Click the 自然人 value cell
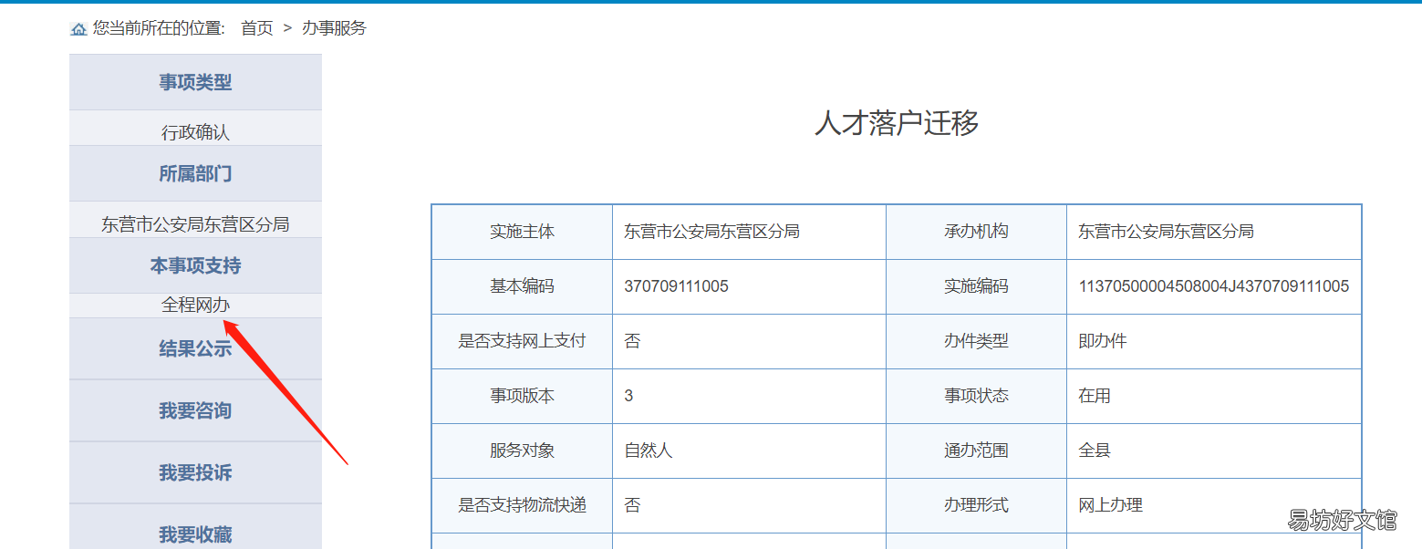Image resolution: width=1422 pixels, height=549 pixels. pos(749,451)
